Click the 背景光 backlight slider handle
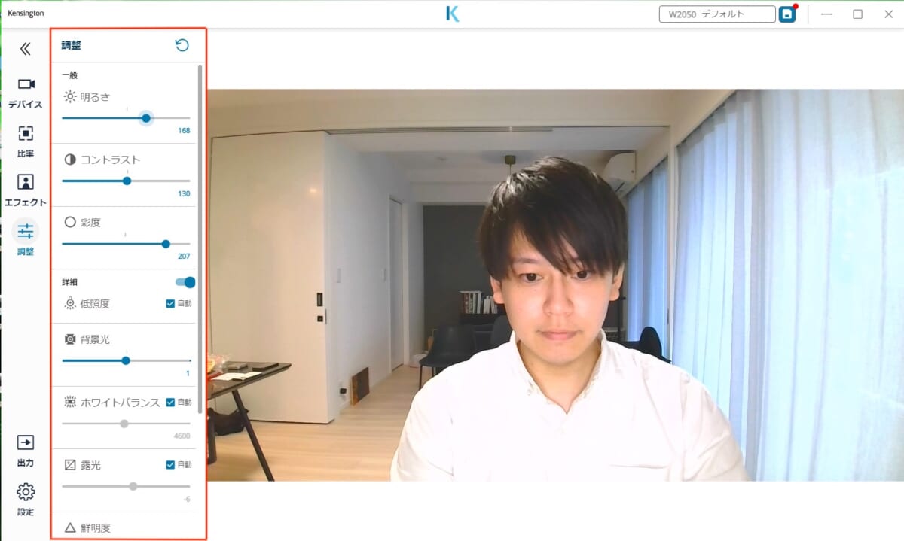904x541 pixels. [x=126, y=360]
